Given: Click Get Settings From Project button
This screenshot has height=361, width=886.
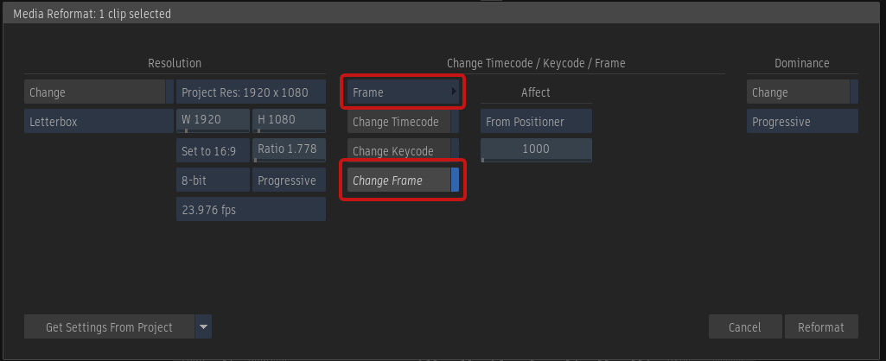Looking at the screenshot, I should (109, 327).
